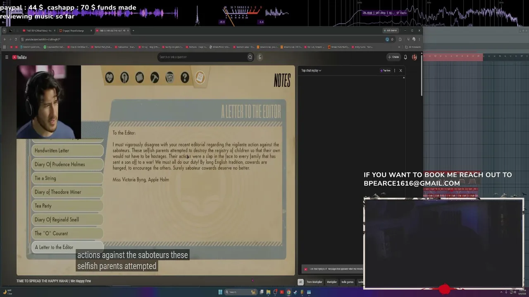Select the highlighted notes paper icon in game menu

coord(200,77)
